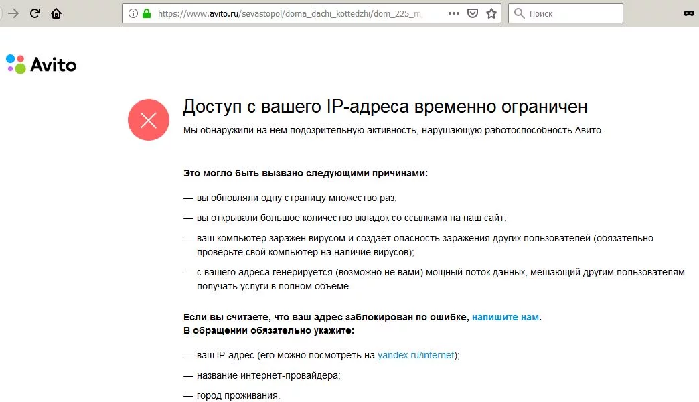Click line 'название интернет-провайдера'

coord(268,375)
